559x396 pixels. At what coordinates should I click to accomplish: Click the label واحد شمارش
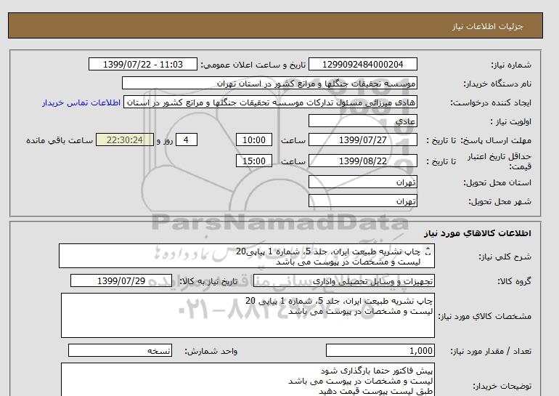coord(211,352)
